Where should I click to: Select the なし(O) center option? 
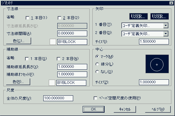coord(97,72)
